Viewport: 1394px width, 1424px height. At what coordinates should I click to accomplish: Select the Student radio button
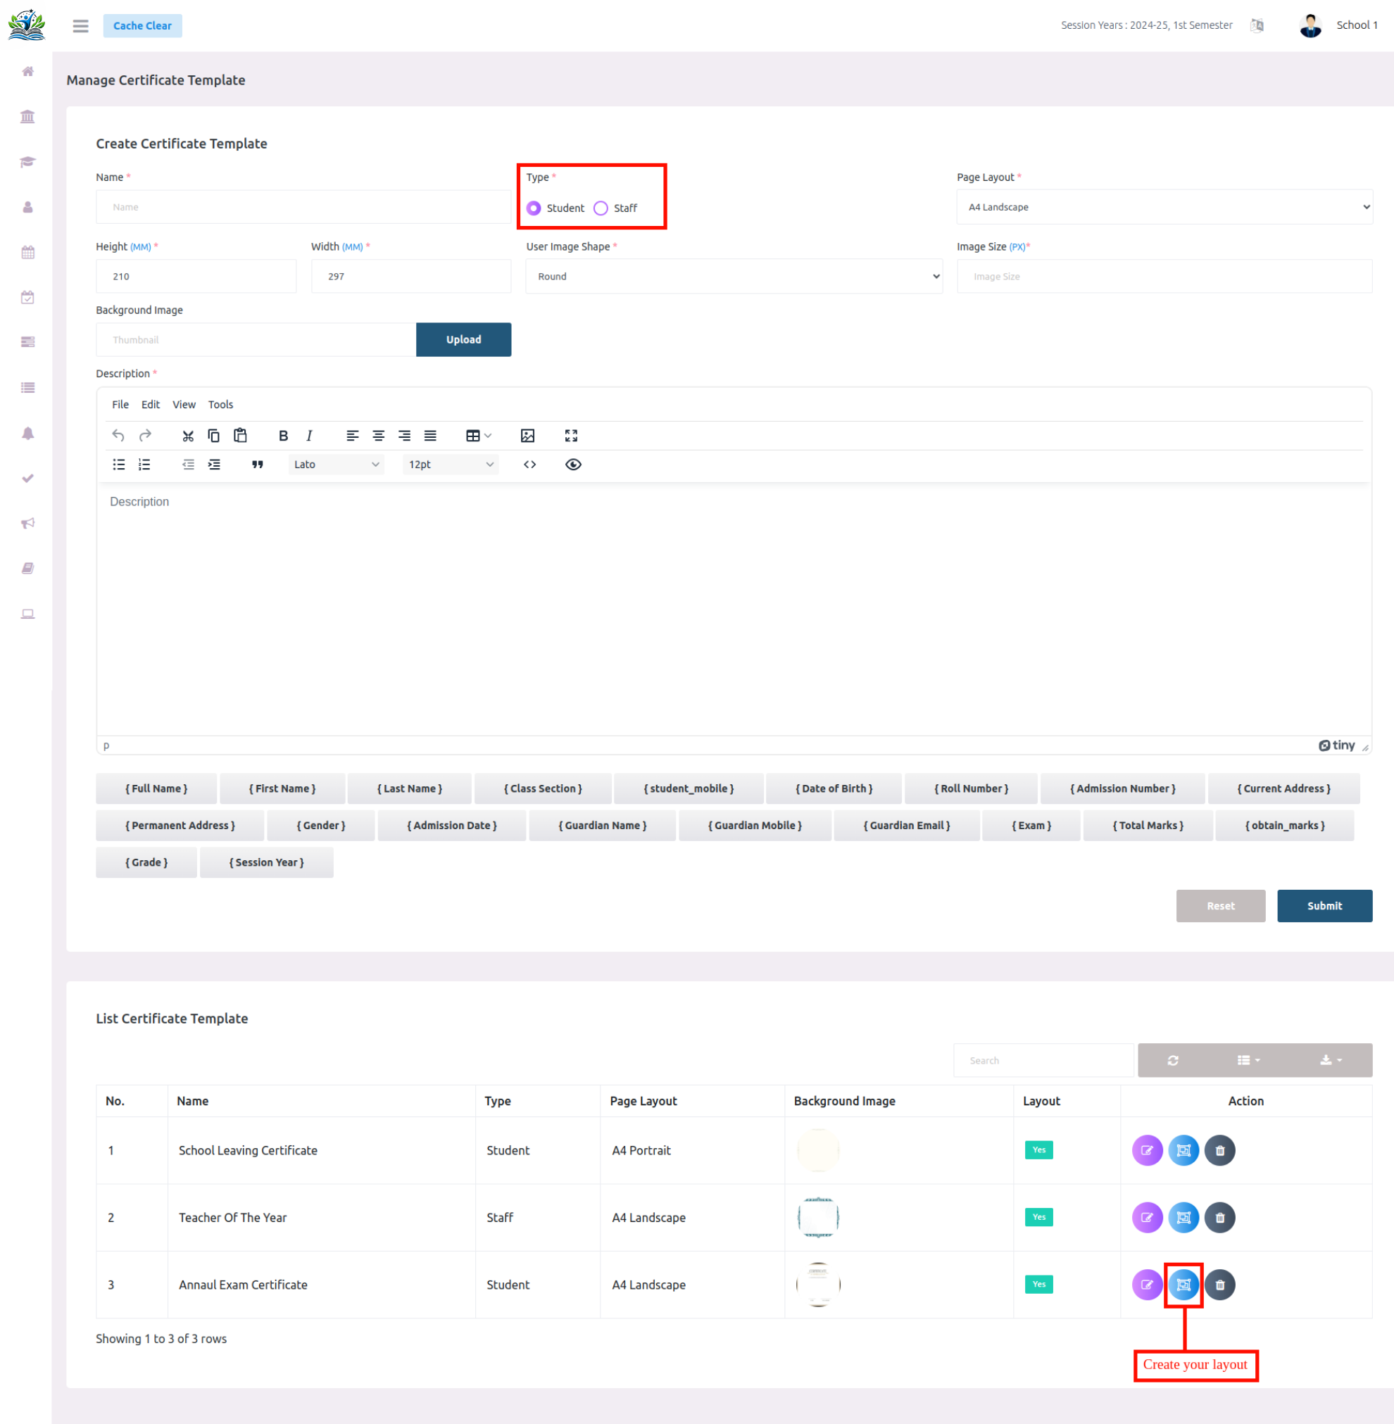coord(534,208)
